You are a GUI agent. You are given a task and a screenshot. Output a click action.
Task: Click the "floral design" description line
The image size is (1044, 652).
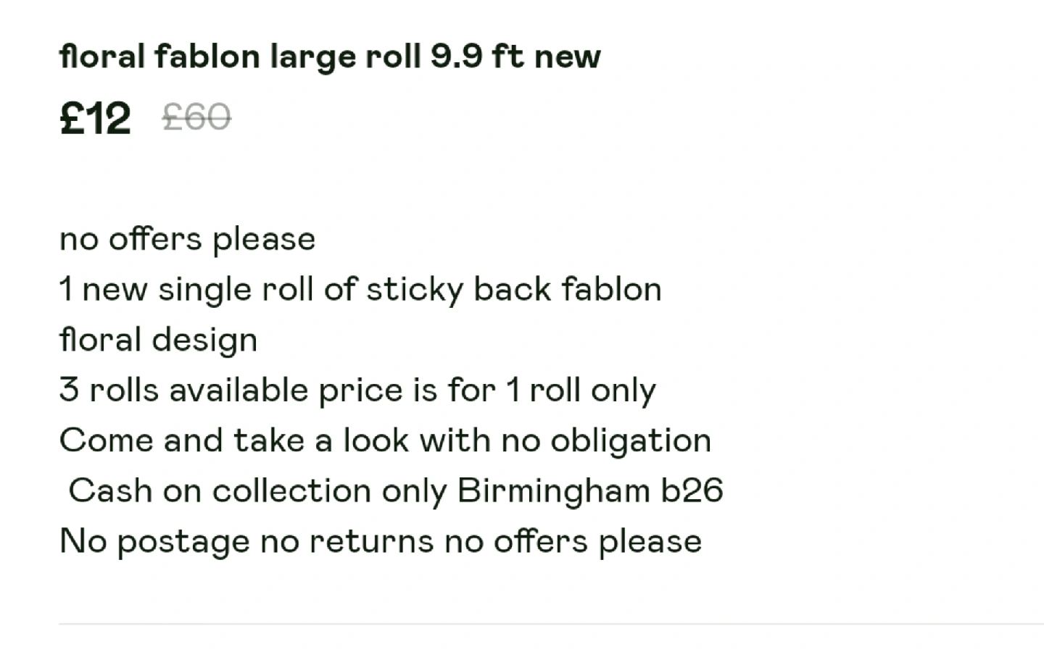[x=158, y=340]
